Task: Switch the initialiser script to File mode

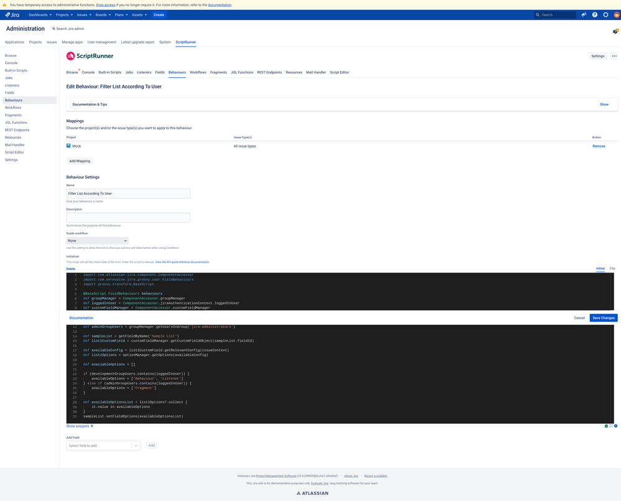Action: pyautogui.click(x=612, y=268)
